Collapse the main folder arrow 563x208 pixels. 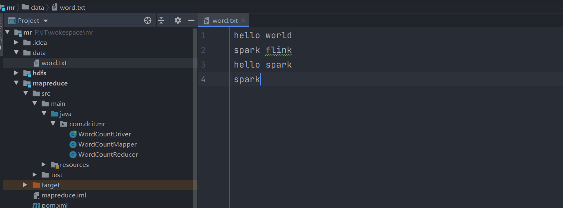(x=35, y=103)
